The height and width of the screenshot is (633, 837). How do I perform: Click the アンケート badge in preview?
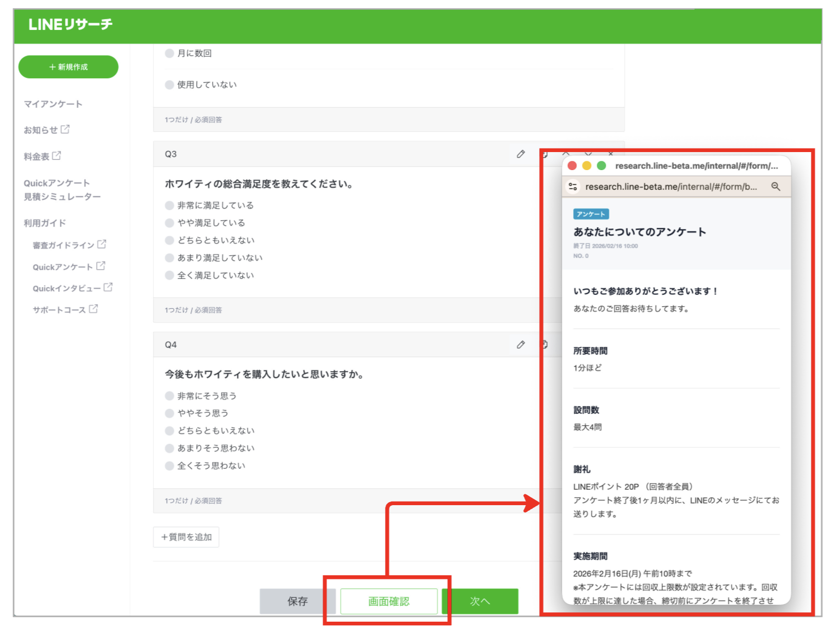tap(591, 214)
